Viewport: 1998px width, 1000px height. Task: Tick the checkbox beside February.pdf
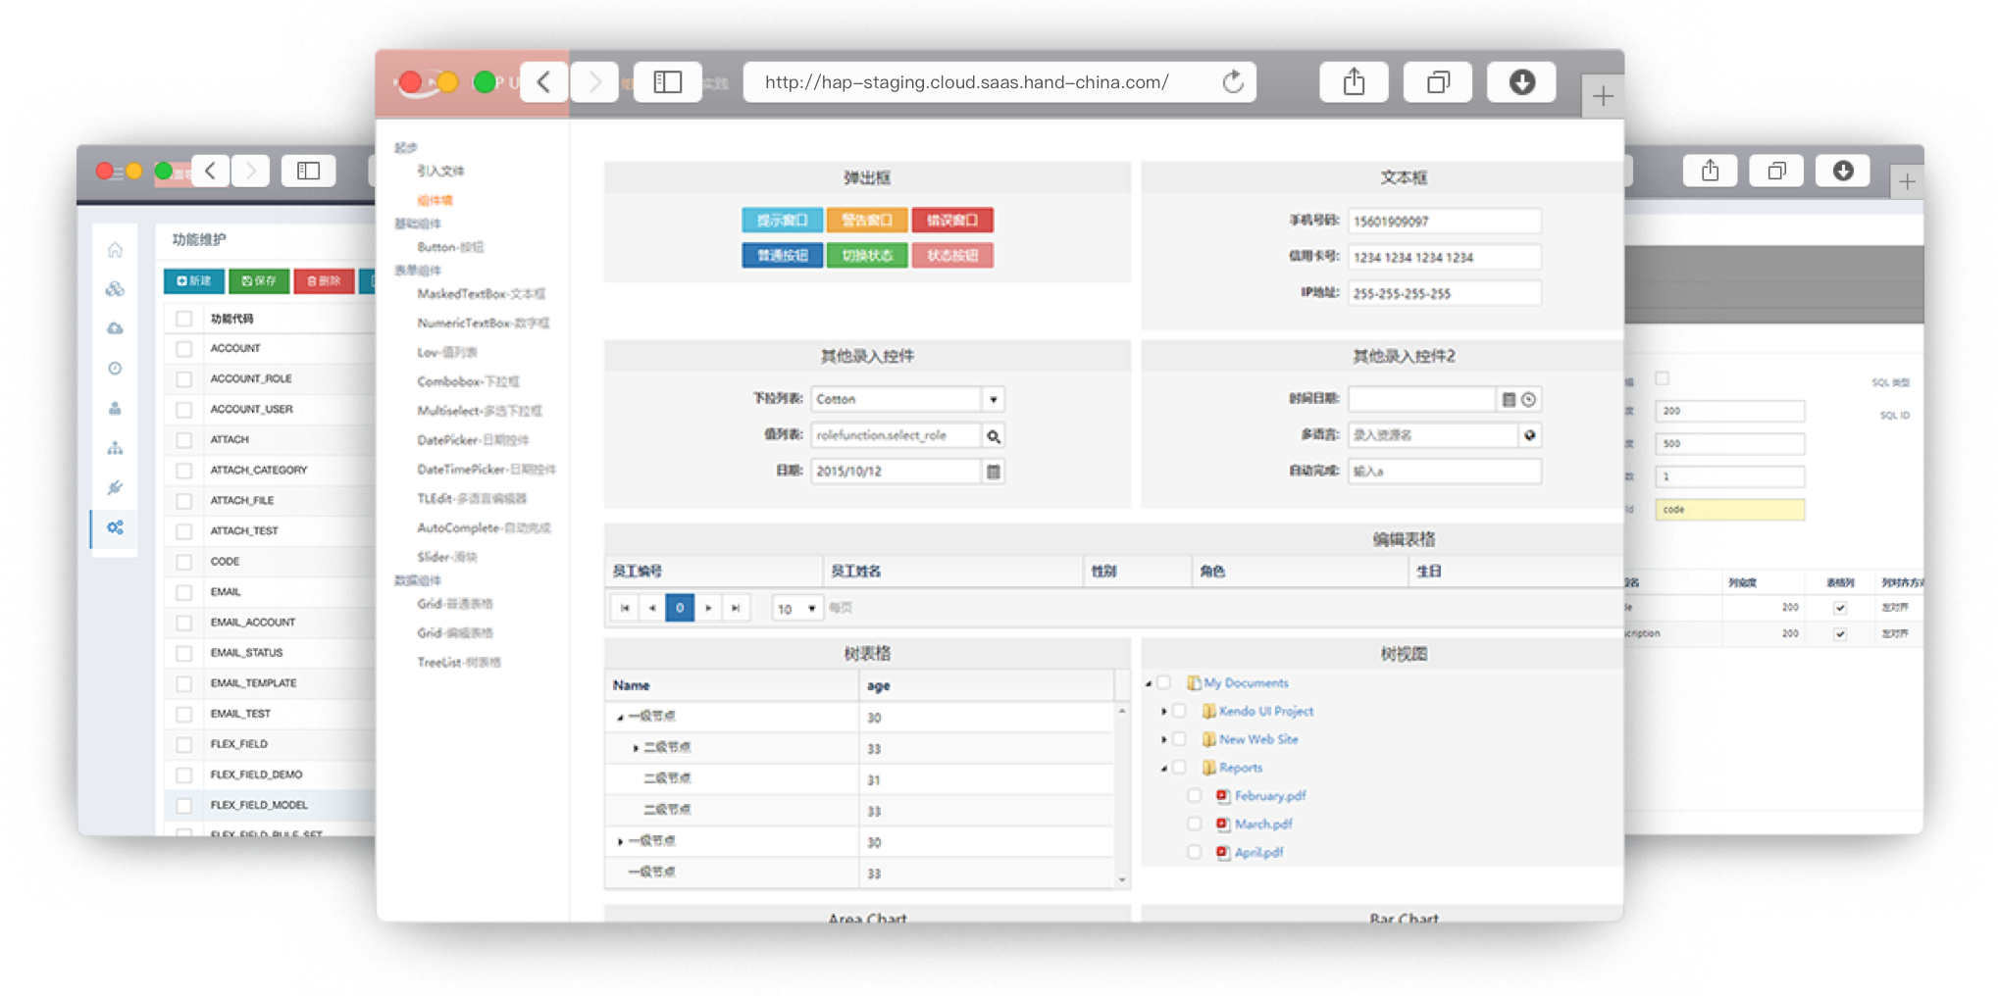click(x=1194, y=796)
